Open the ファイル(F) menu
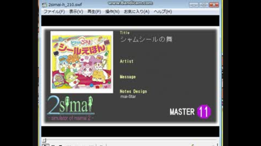This screenshot has height=146, width=261. point(54,12)
